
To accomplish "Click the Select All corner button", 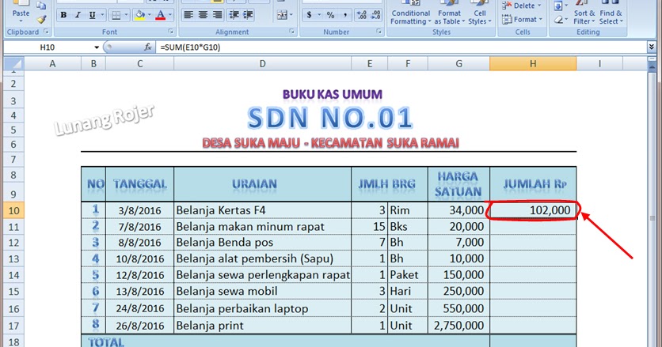I will [13, 64].
